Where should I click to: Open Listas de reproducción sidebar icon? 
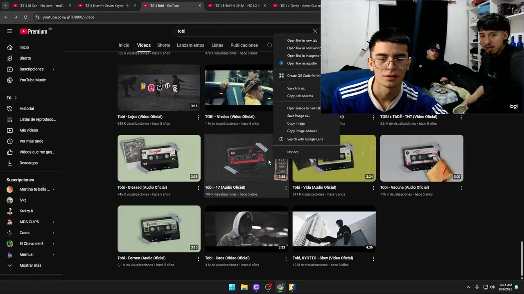(x=10, y=119)
